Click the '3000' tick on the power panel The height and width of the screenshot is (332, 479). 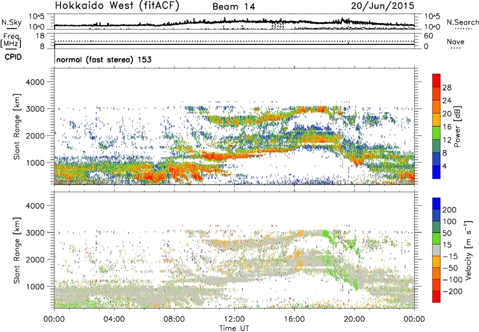pyautogui.click(x=35, y=109)
